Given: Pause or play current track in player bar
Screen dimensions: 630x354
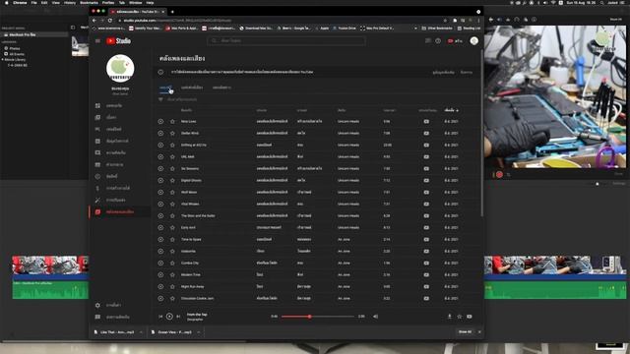Looking at the screenshot, I should (x=169, y=317).
